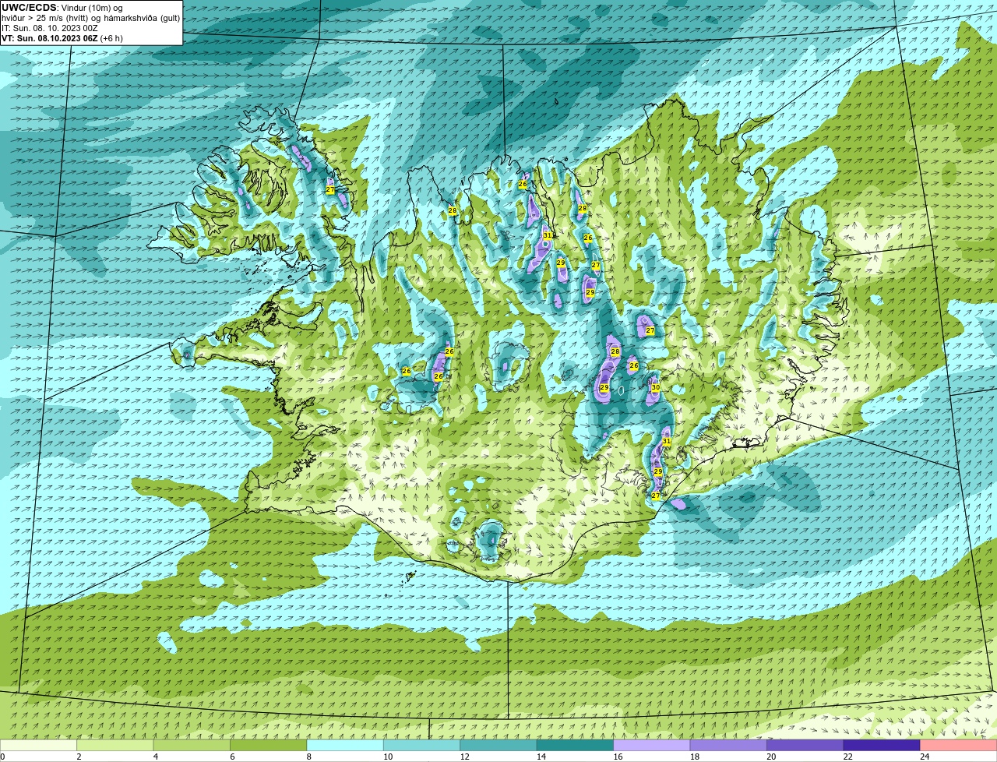Click the 16–18 m/s lavender legend swatch
Screen dimensions: 997x762
pyautogui.click(x=652, y=745)
